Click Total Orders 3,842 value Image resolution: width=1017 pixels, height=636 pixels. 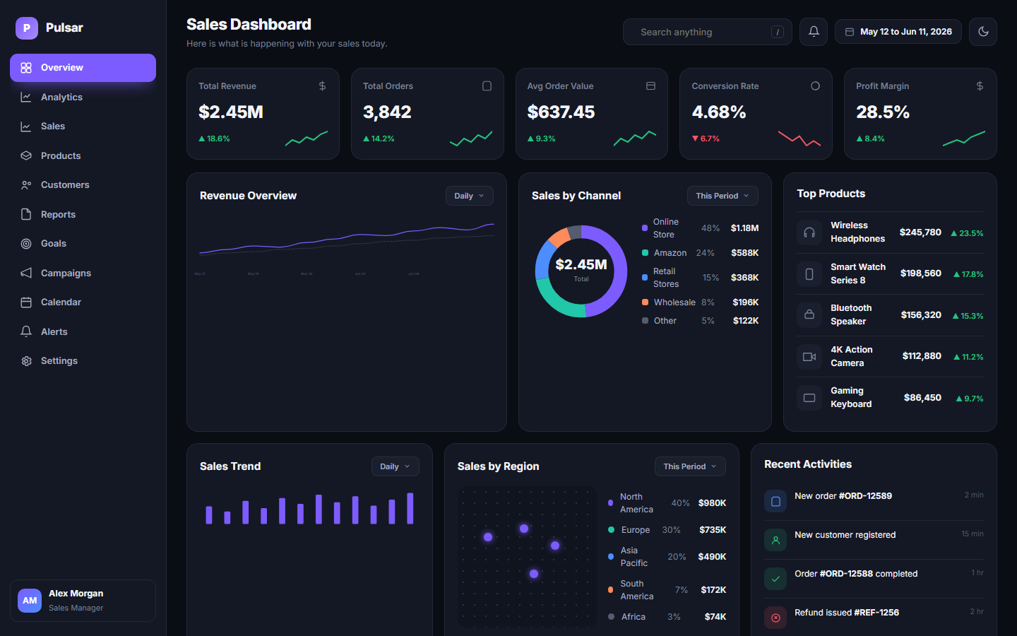[x=387, y=112]
